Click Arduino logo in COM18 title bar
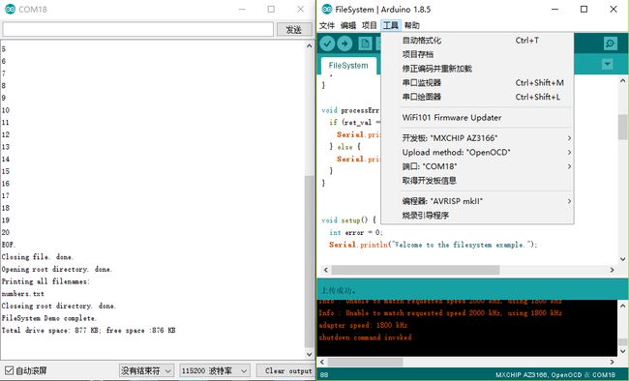This screenshot has height=381, width=629. click(x=10, y=9)
